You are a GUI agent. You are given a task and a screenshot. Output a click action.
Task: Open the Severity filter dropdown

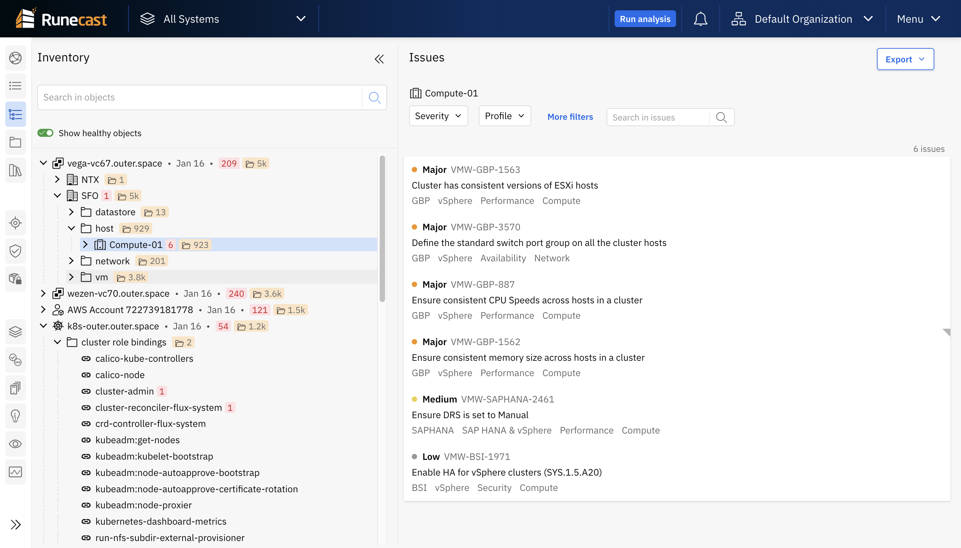[437, 116]
